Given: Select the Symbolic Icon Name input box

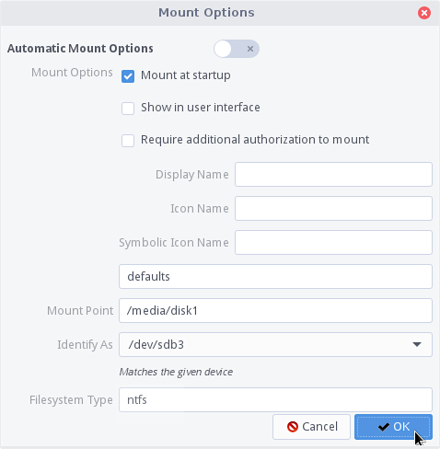Looking at the screenshot, I should pos(333,243).
